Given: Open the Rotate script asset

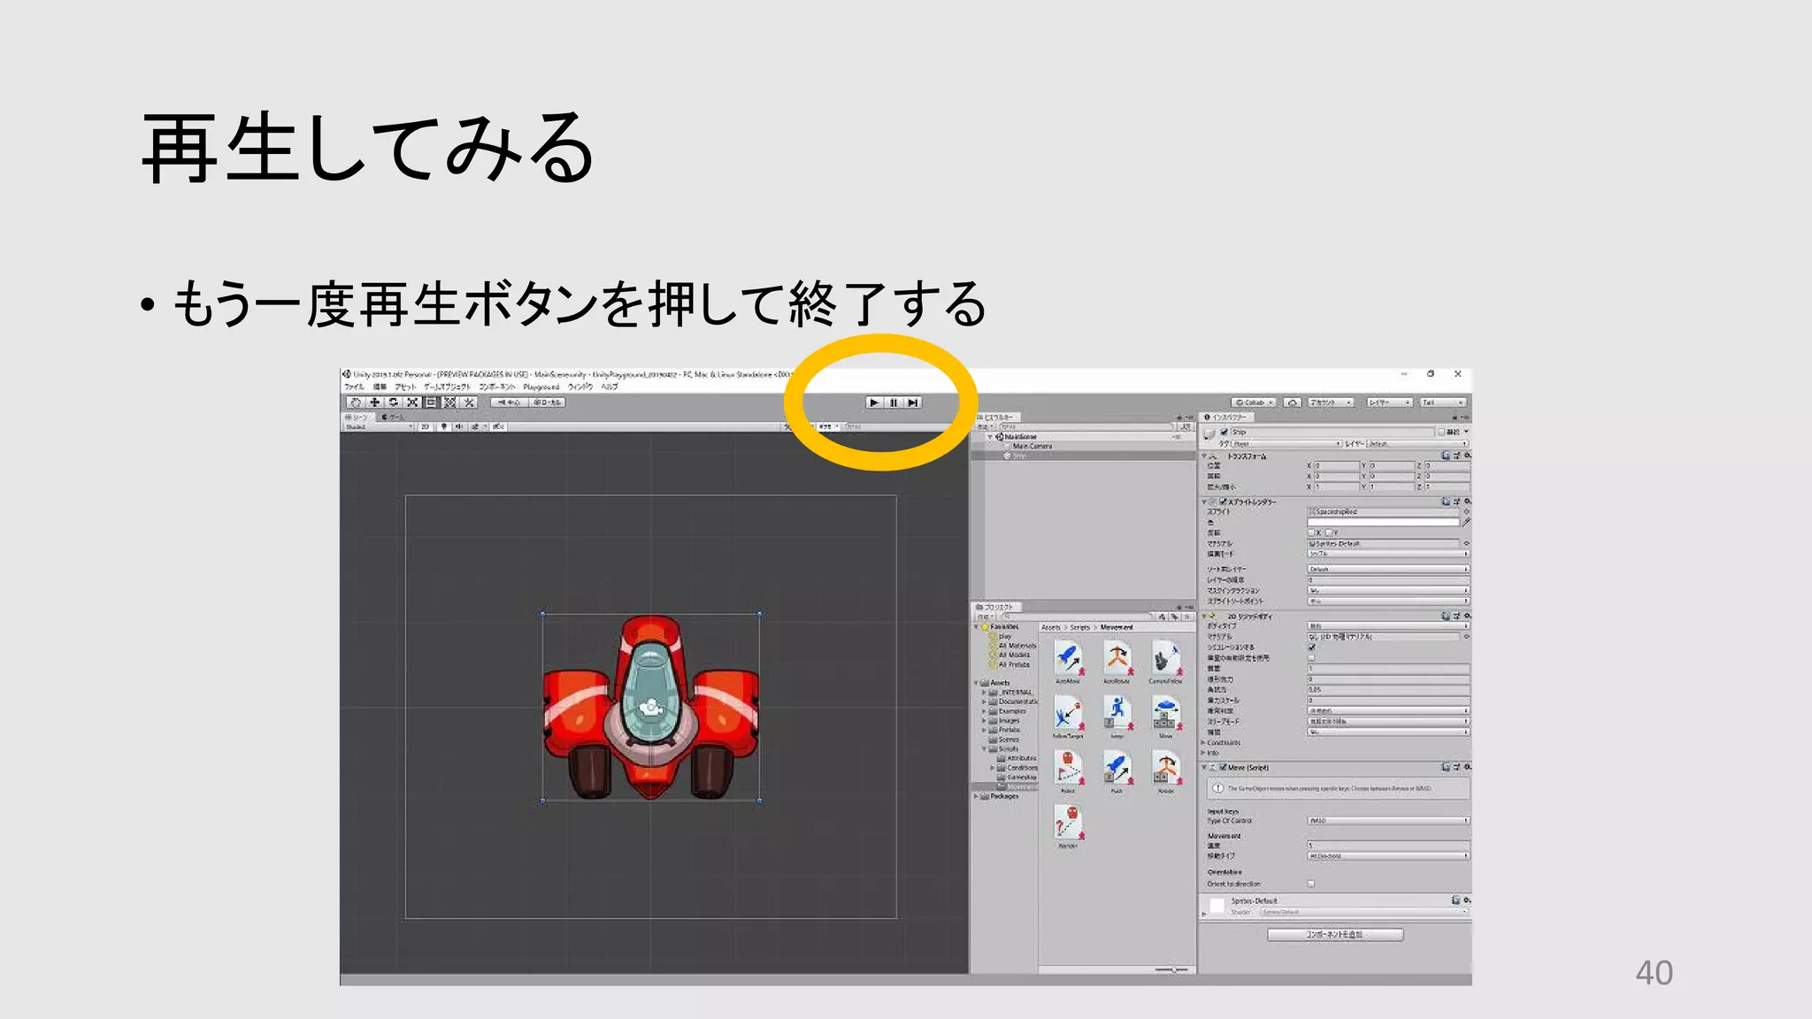Looking at the screenshot, I should (x=1166, y=772).
